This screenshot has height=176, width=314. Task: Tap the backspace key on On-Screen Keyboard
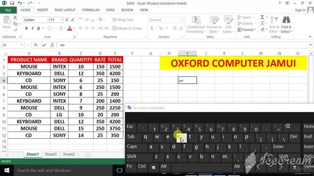click(291, 127)
